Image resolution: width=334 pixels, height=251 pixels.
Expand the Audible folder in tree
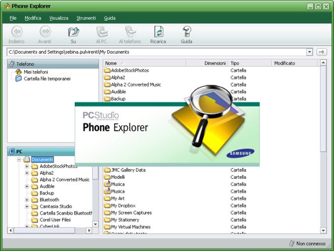[x=27, y=187]
